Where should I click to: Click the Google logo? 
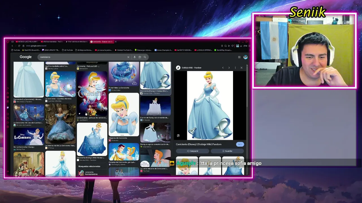tap(25, 57)
